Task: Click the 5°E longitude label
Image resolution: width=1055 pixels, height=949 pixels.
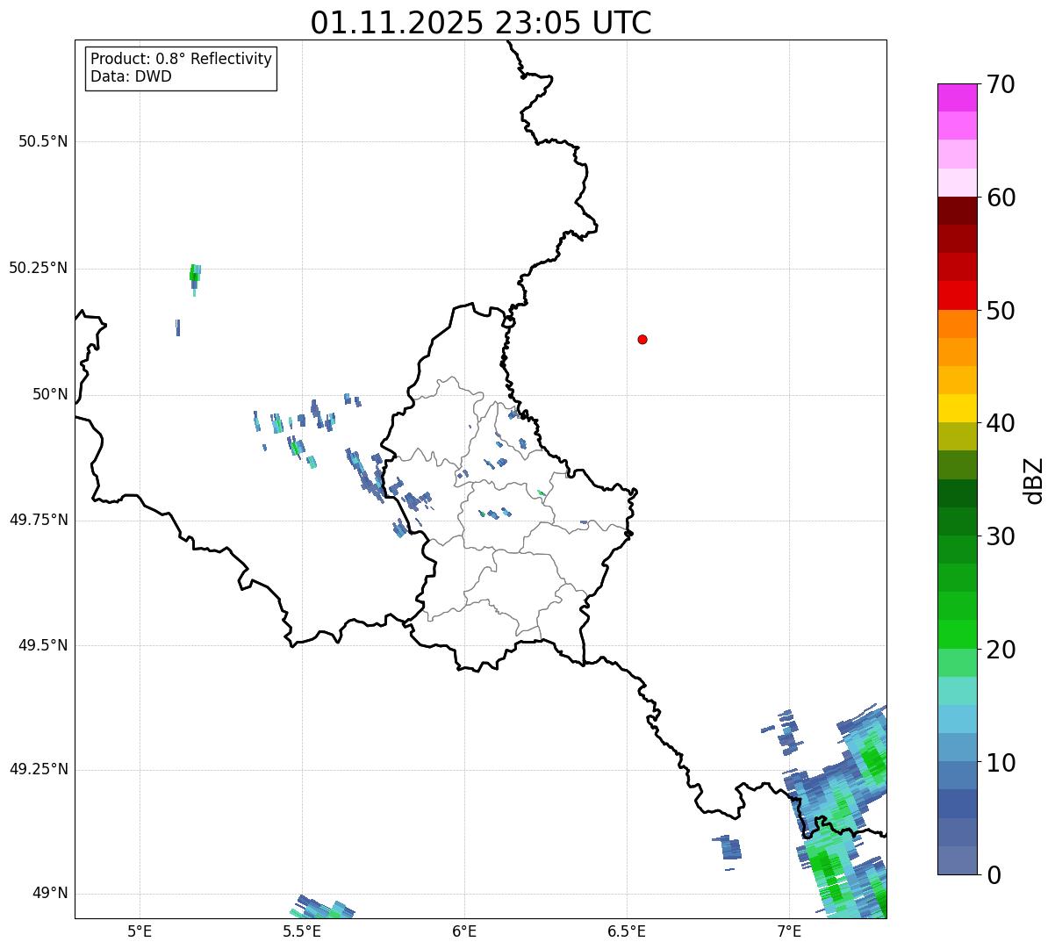Action: [140, 931]
